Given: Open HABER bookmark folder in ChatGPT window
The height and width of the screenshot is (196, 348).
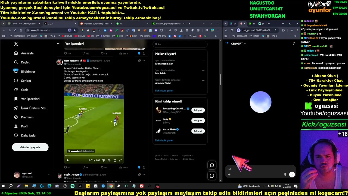Looking at the screenshot, I should [x=254, y=36].
